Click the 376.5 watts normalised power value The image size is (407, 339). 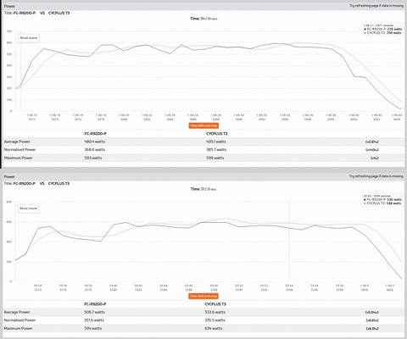tap(215, 320)
